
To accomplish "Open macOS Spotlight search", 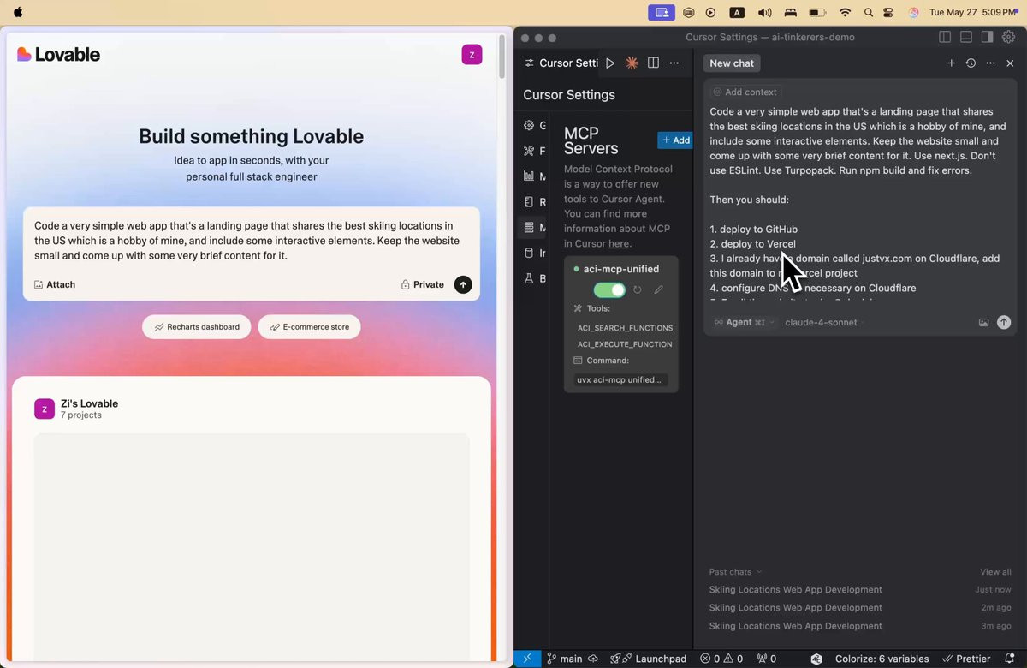I will (869, 12).
